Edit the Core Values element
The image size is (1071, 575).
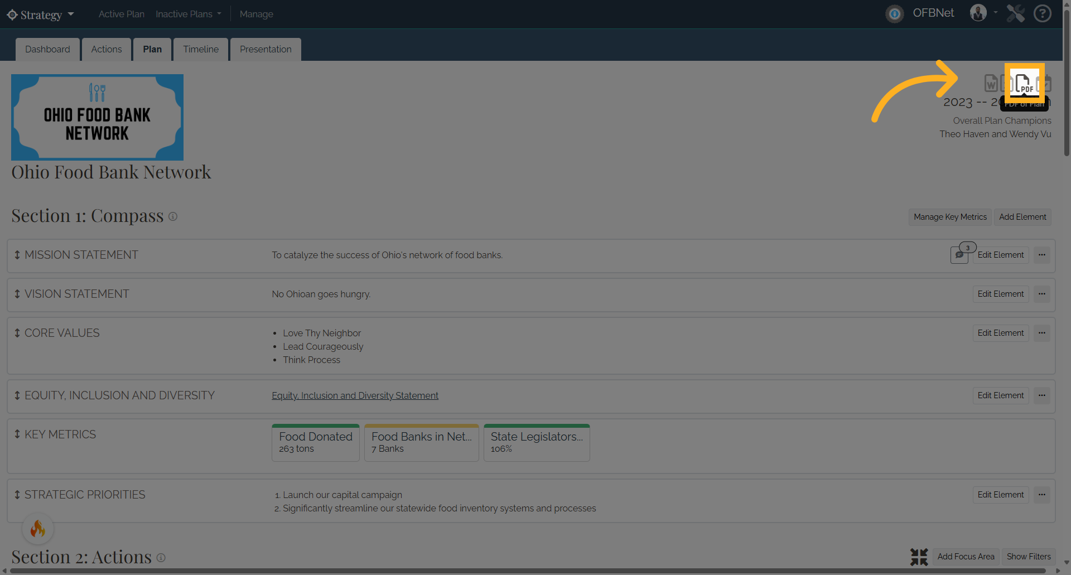coord(1001,333)
